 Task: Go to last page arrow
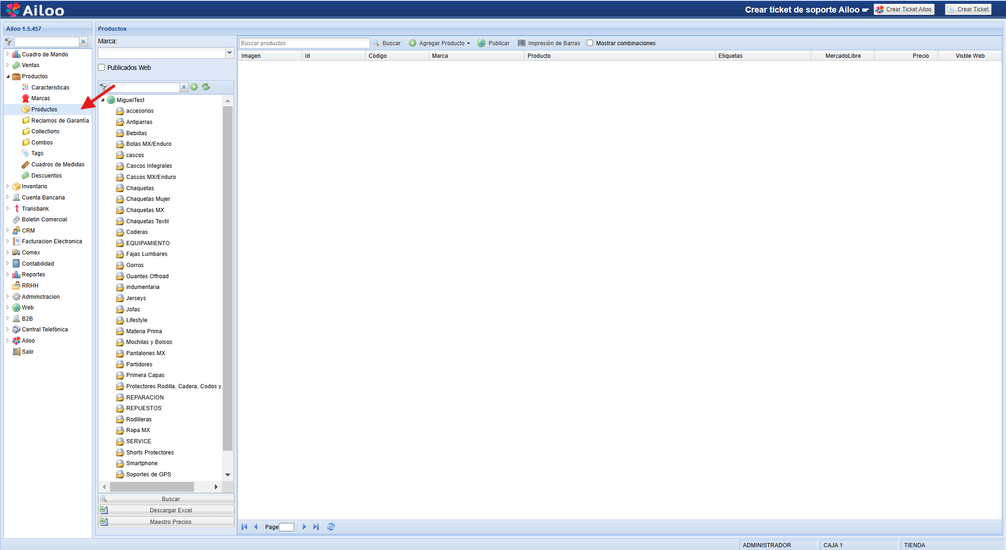316,527
